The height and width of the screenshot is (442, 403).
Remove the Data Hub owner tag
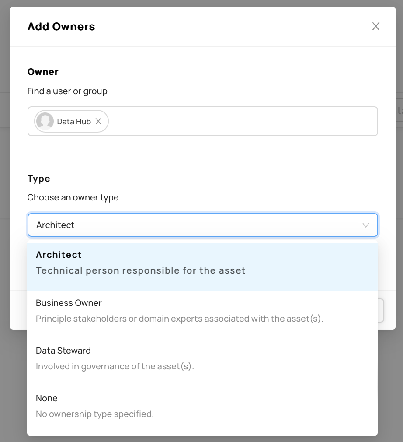(x=98, y=121)
